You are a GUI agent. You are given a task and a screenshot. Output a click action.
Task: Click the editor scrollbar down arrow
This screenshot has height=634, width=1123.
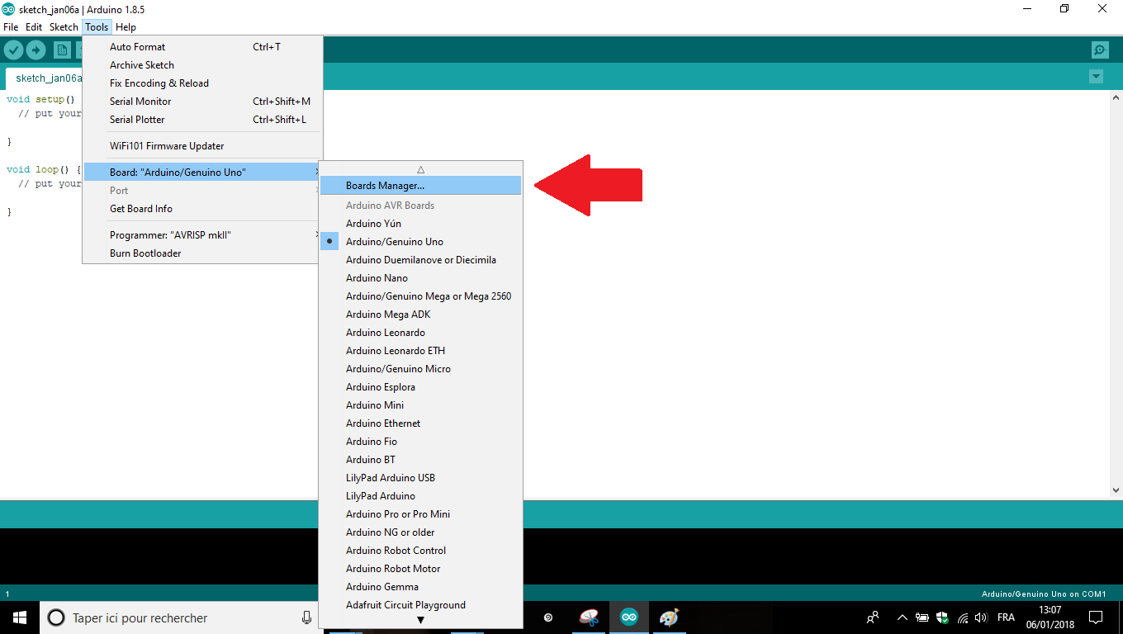(1116, 490)
